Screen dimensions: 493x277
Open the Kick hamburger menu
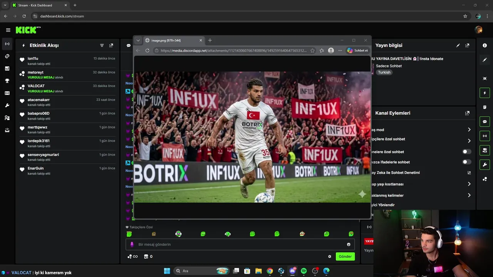pyautogui.click(x=8, y=30)
